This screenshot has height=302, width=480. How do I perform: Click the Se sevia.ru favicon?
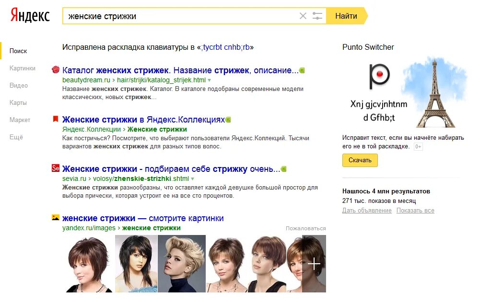[56, 168]
